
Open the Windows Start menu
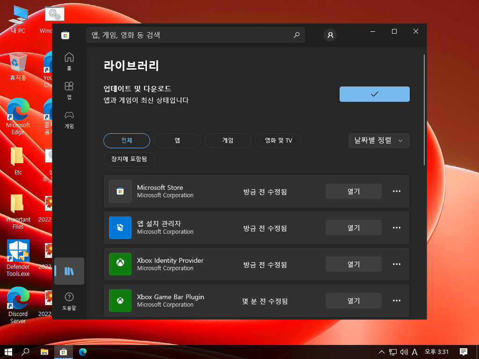(8, 352)
